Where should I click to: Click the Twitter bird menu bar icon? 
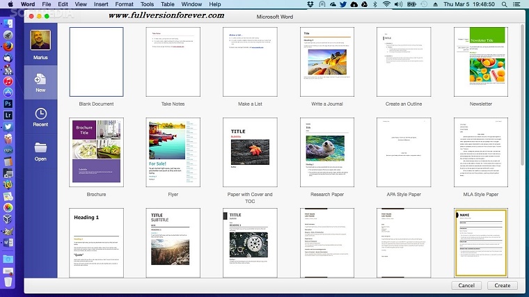coord(343,4)
